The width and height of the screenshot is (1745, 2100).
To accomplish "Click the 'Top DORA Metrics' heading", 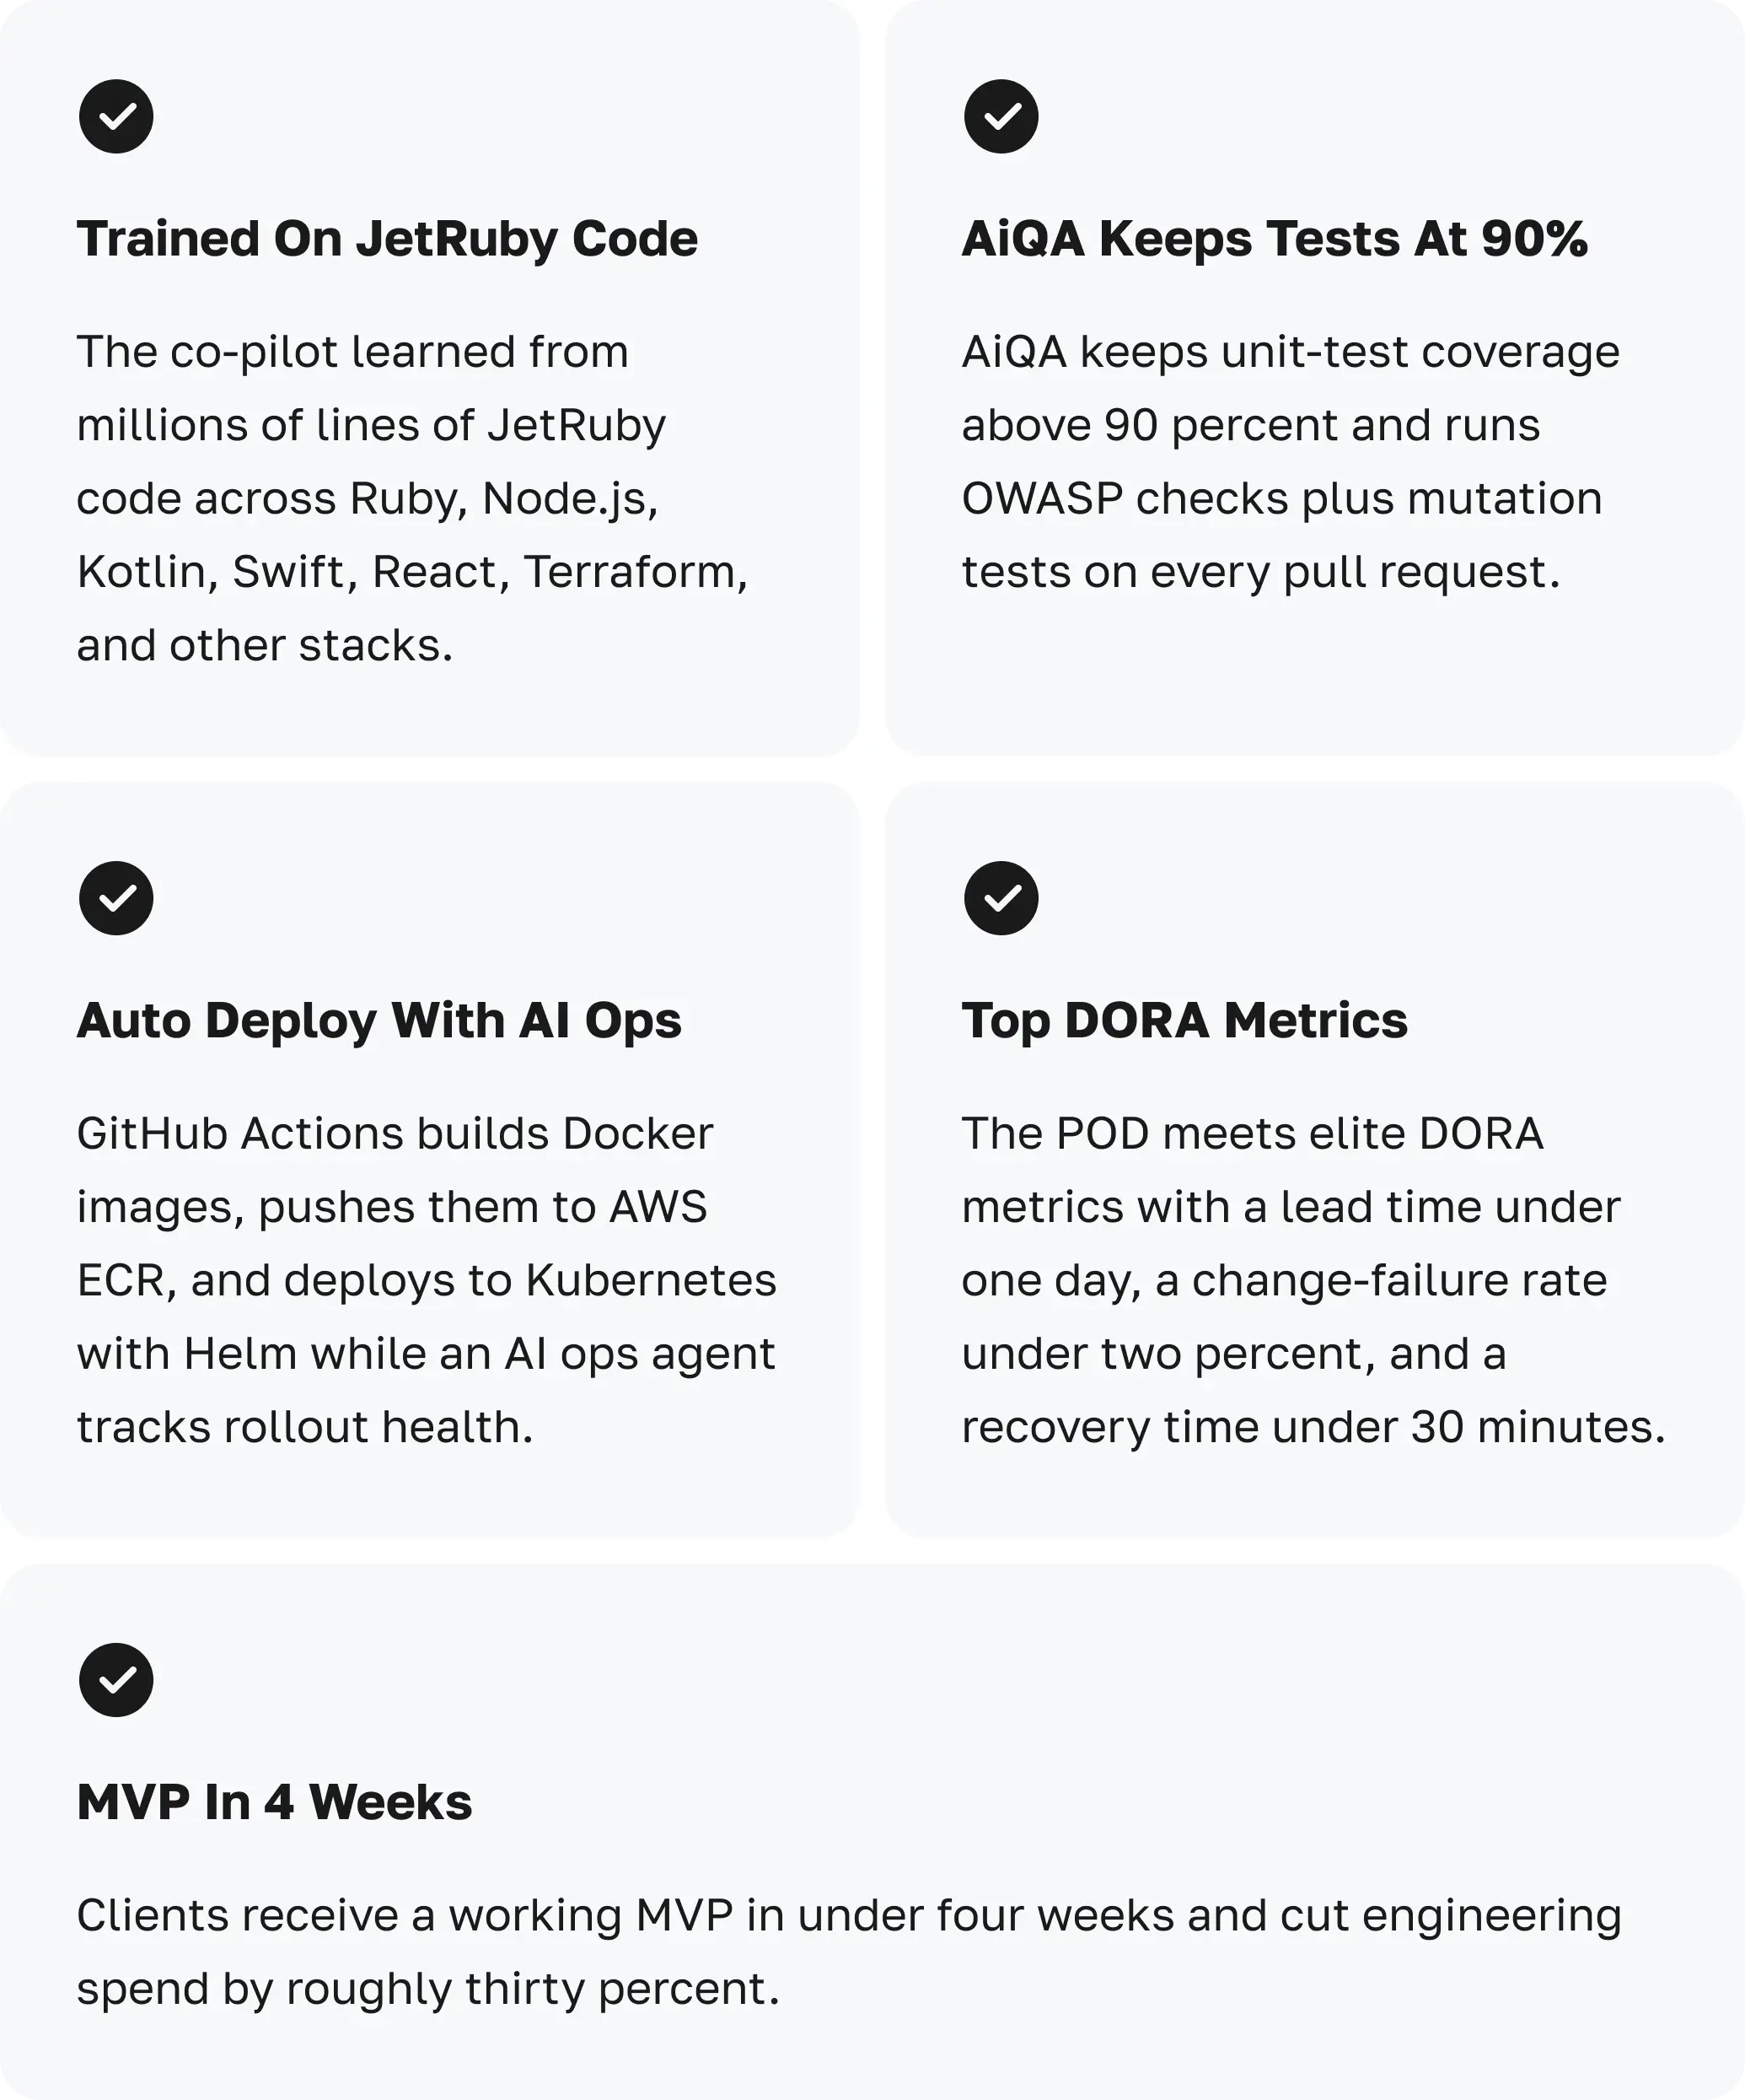I will pos(1184,1021).
